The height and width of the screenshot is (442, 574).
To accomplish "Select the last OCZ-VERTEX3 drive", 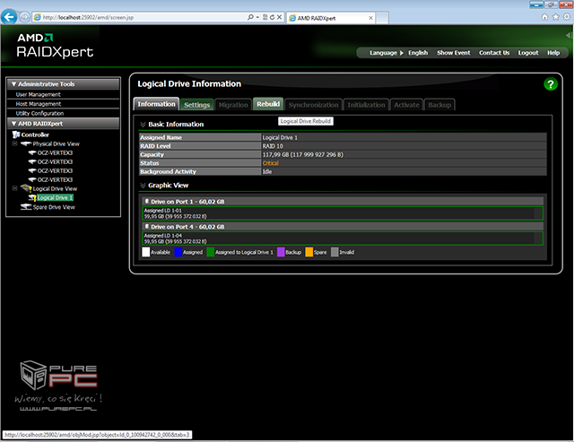I will (55, 180).
